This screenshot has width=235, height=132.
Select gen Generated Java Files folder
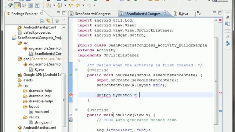tap(39, 59)
